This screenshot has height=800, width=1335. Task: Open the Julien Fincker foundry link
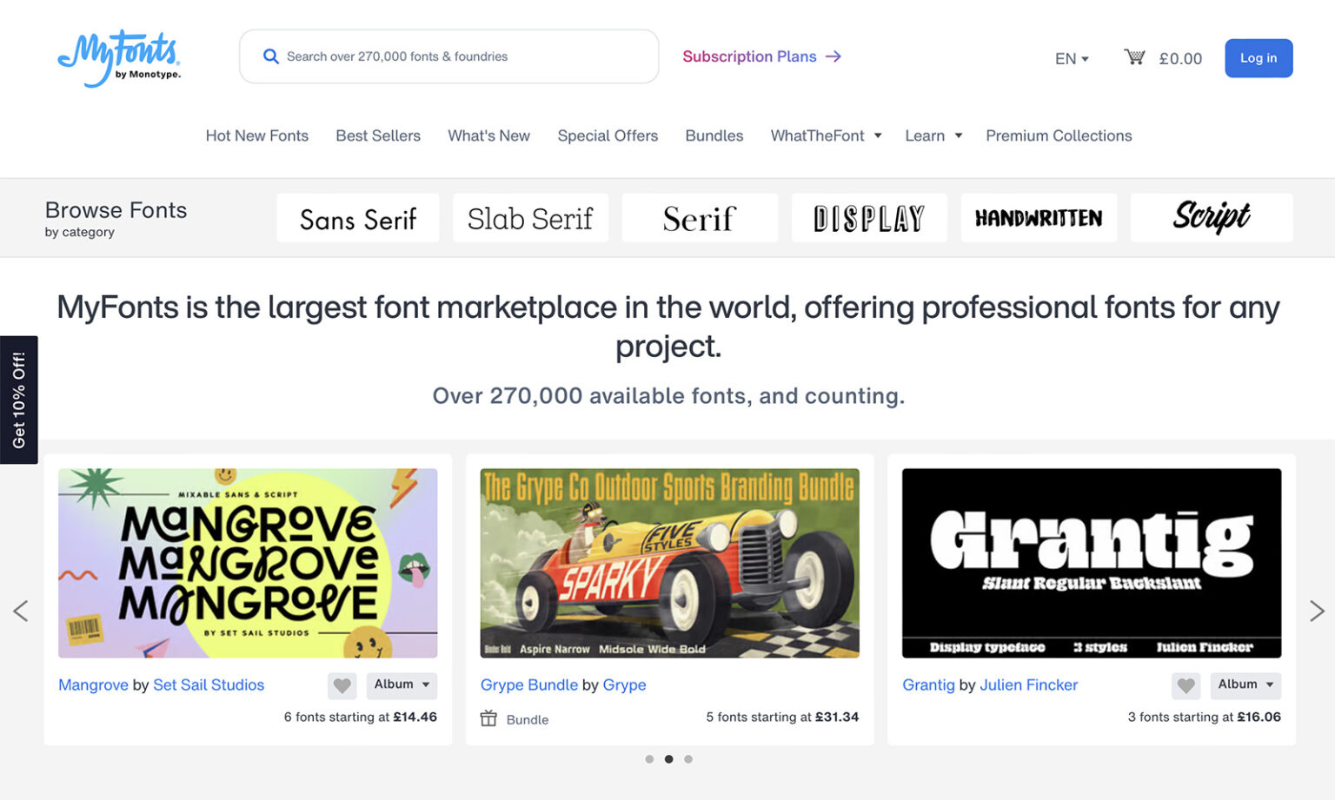pos(1028,685)
